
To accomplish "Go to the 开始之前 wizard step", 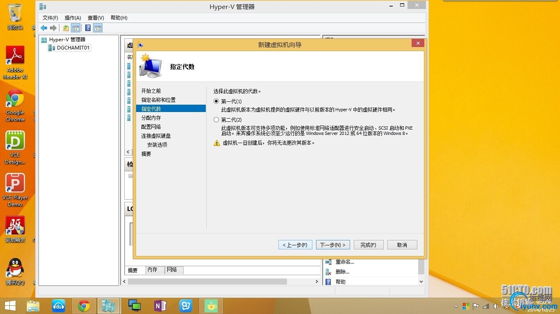I will tap(151, 91).
